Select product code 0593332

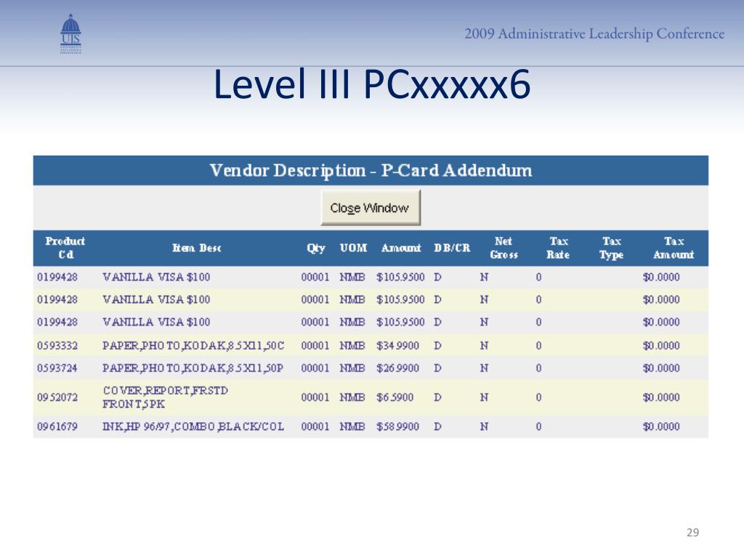pyautogui.click(x=57, y=345)
